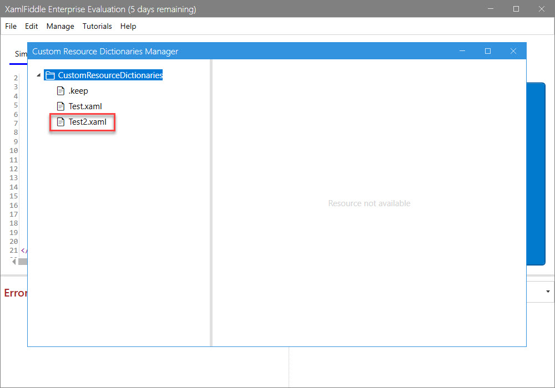Open the Tutorials menu
Screen dimensions: 555x388
point(97,26)
